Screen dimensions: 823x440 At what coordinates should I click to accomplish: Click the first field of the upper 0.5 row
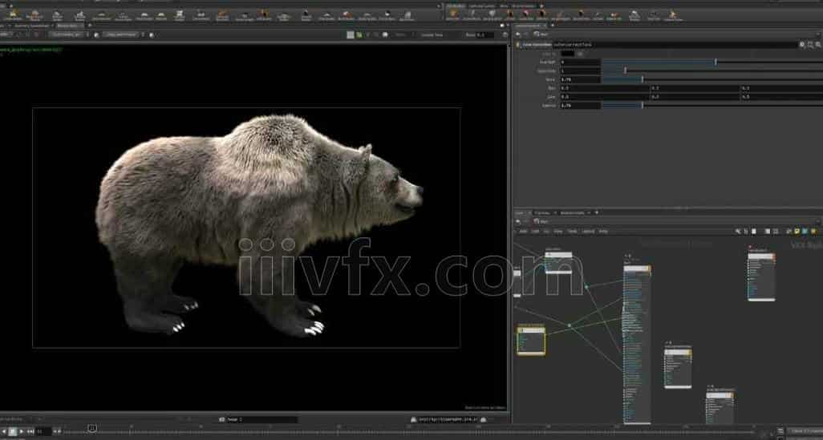tap(605, 88)
